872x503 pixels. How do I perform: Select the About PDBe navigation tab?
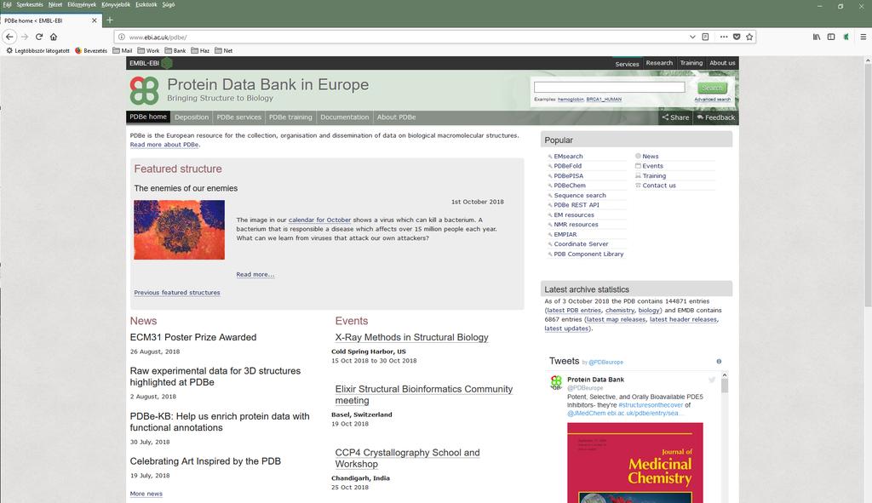click(396, 117)
